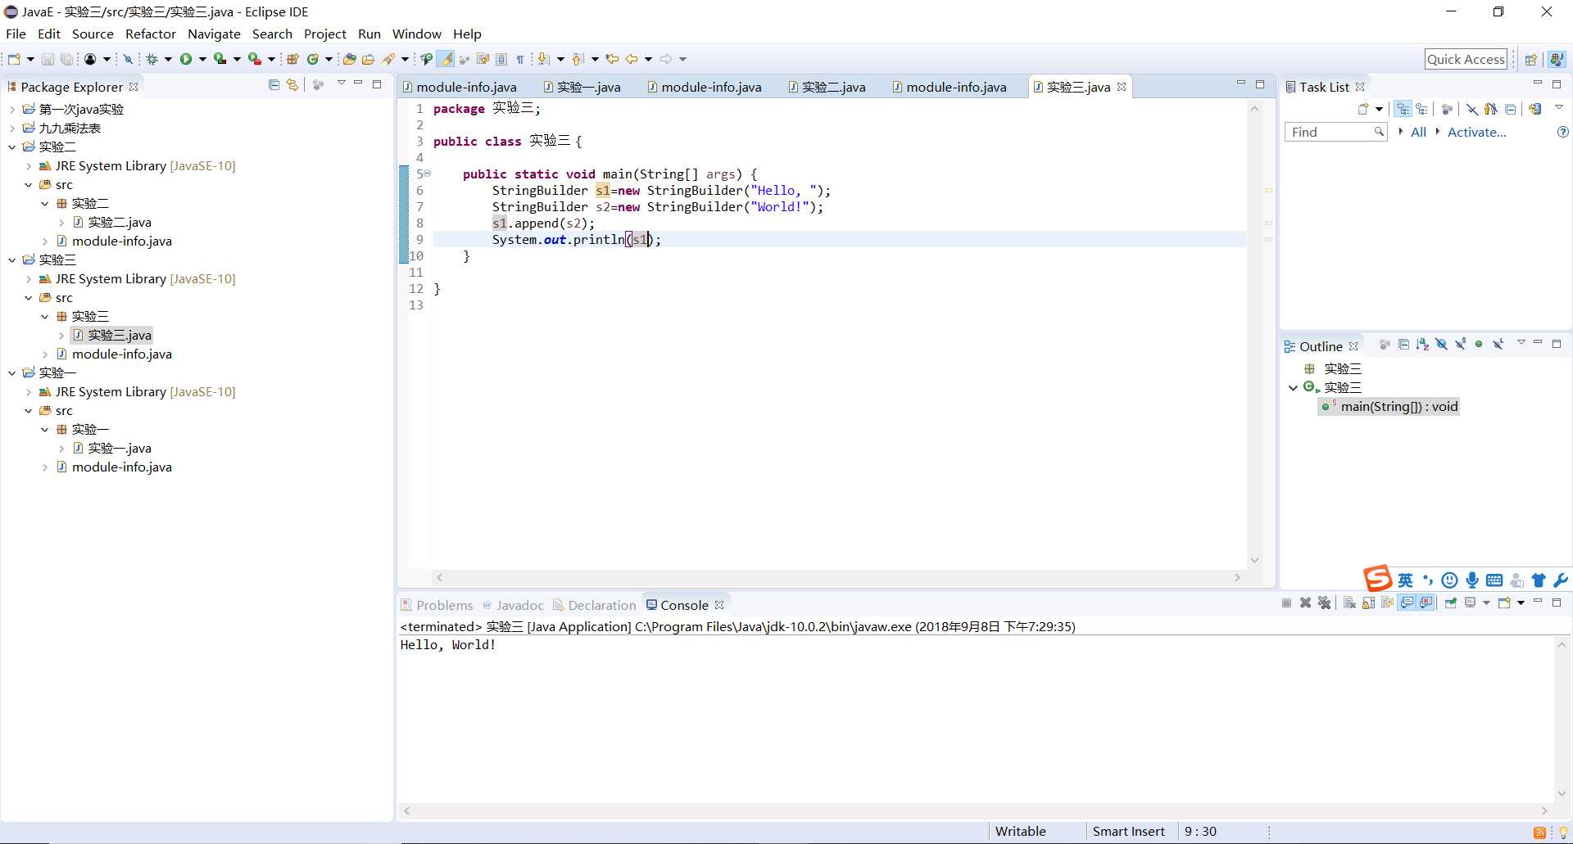Toggle Hide Fields in Outline view
Viewport: 1573px width, 844px height.
pyautogui.click(x=1441, y=345)
